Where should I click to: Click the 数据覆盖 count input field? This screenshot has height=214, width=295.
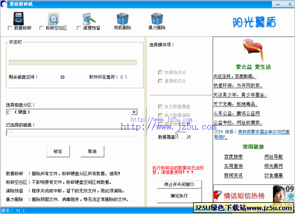(x=181, y=136)
